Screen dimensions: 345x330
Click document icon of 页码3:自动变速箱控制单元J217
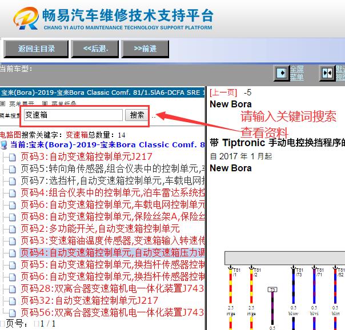(13, 158)
